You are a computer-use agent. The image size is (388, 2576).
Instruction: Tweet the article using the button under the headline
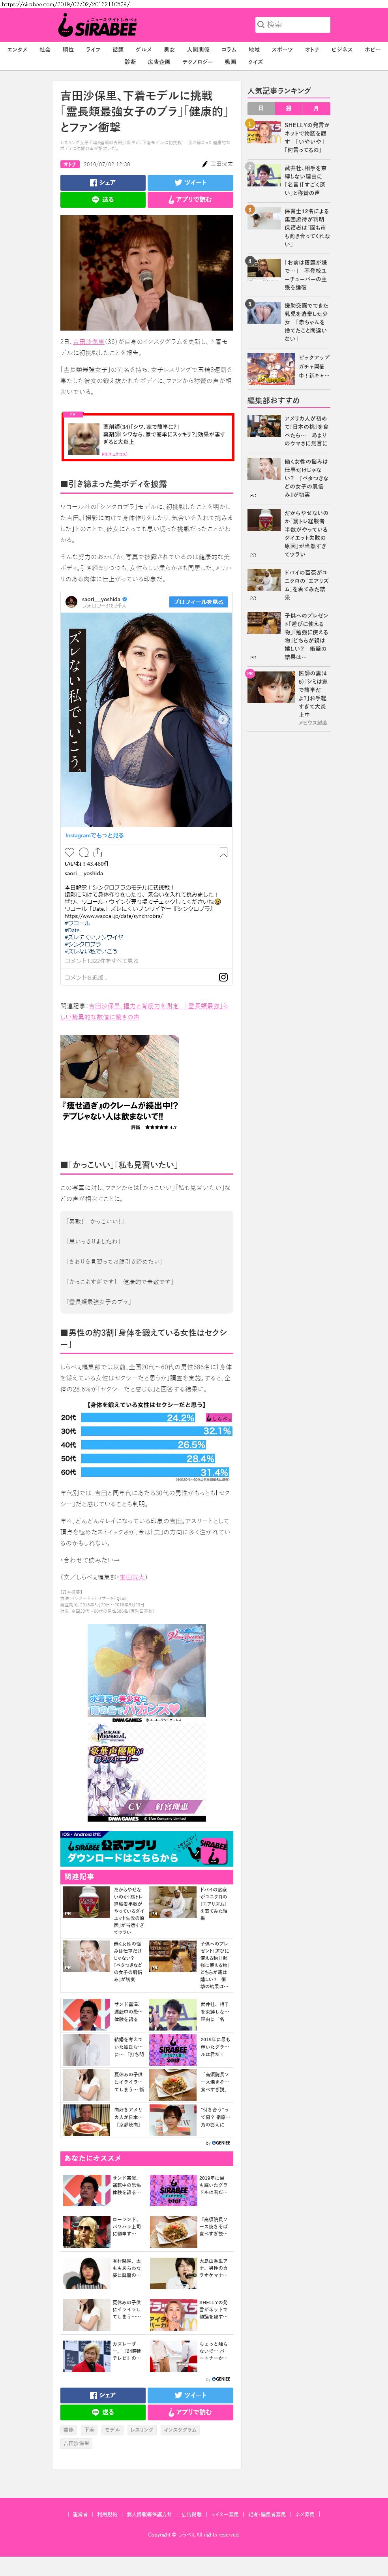tap(190, 183)
